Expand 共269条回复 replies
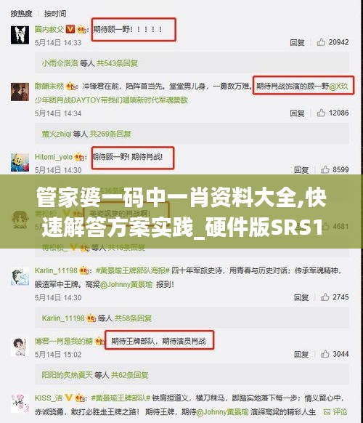This screenshot has width=363, height=423. click(x=110, y=134)
